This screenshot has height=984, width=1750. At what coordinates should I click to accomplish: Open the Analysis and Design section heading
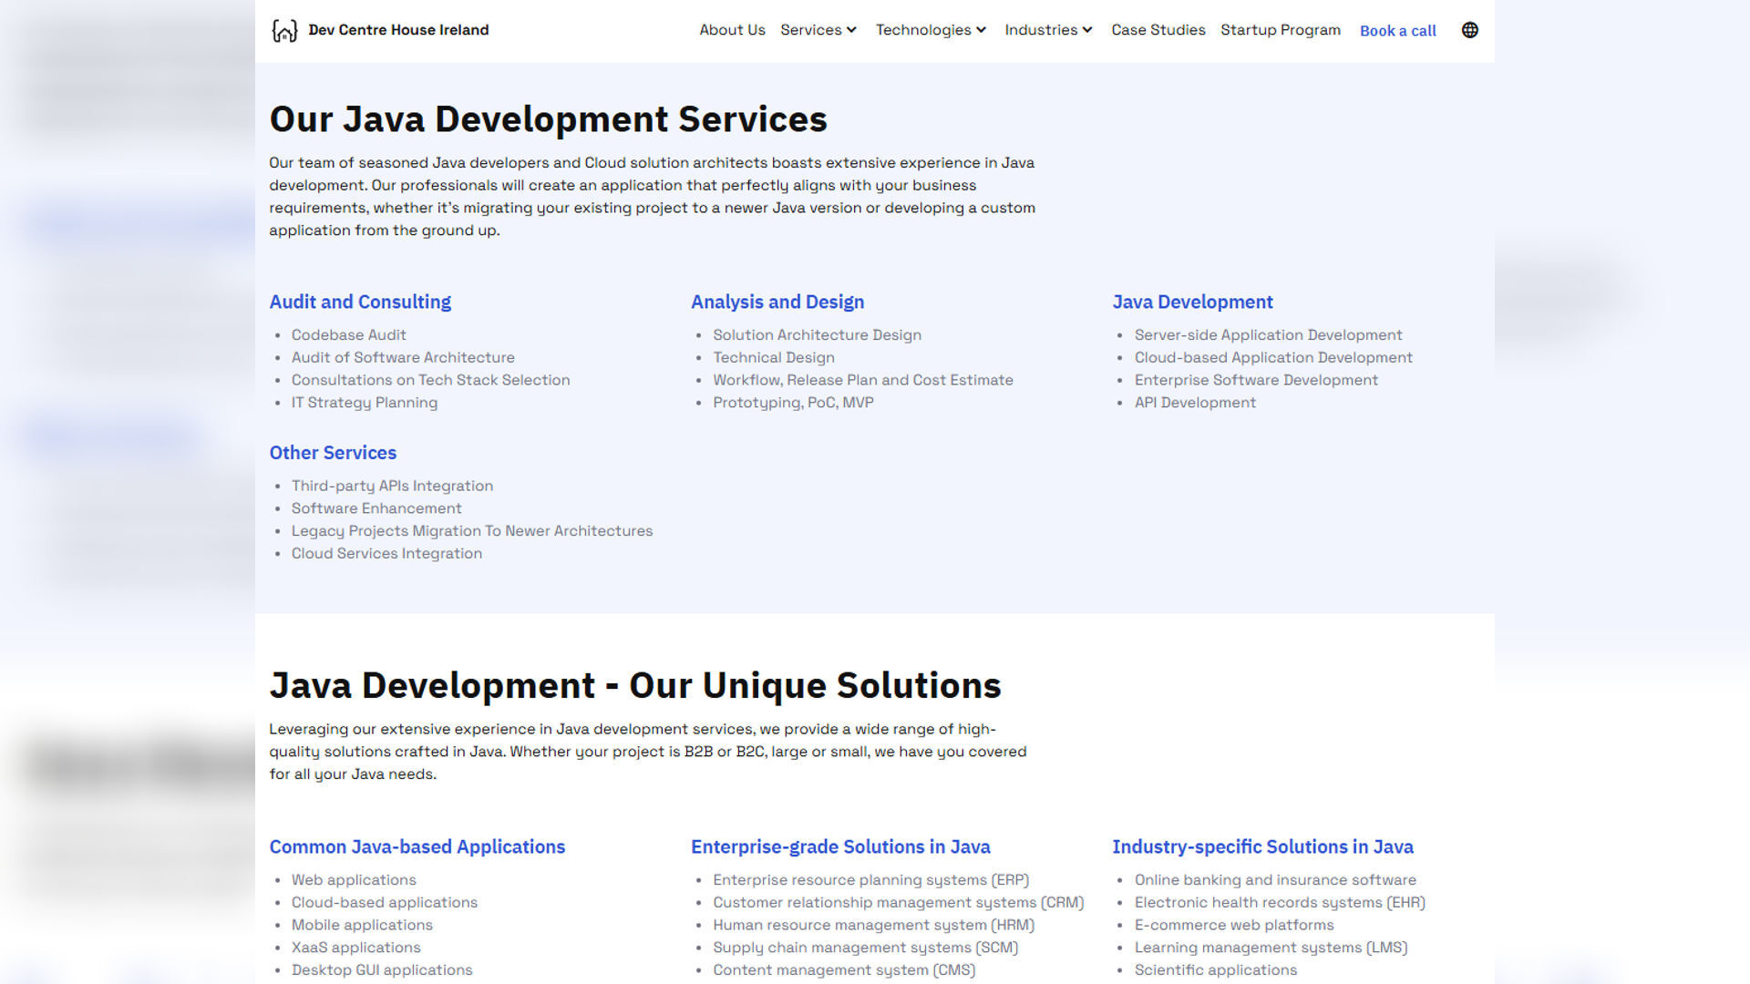[777, 302]
